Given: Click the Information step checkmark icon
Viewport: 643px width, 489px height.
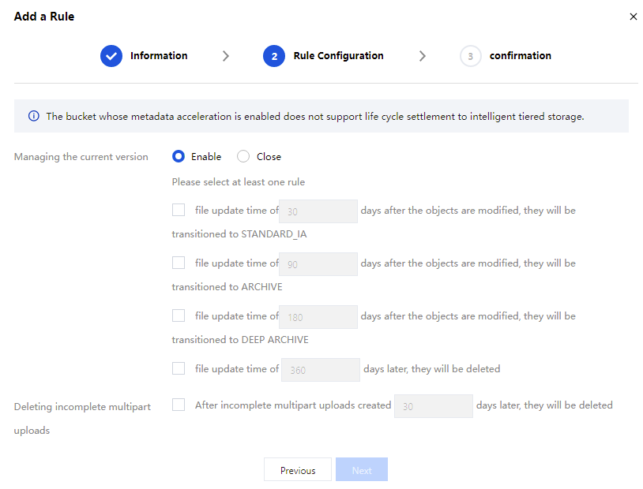Looking at the screenshot, I should click(111, 56).
